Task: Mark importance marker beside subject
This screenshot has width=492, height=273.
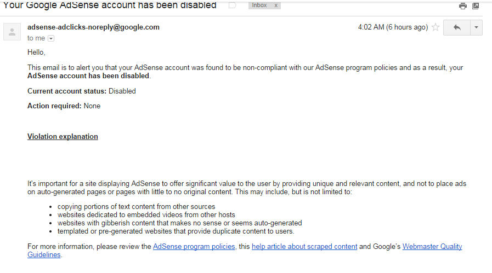Action: [233, 5]
